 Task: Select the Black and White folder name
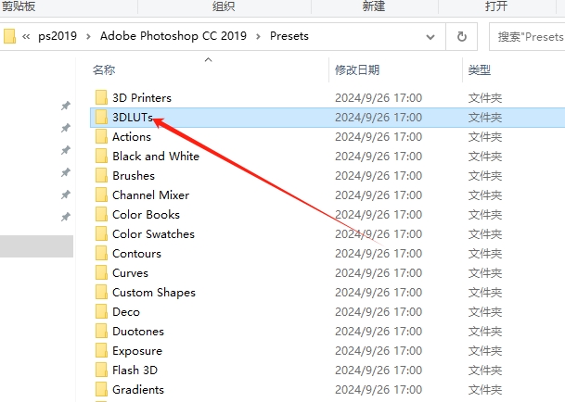[x=156, y=157]
